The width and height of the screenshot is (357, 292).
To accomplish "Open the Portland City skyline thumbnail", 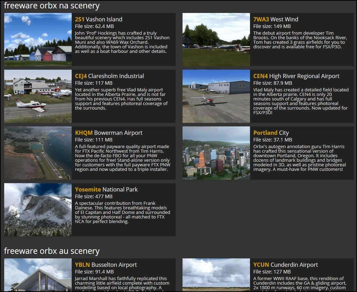I will coord(216,153).
